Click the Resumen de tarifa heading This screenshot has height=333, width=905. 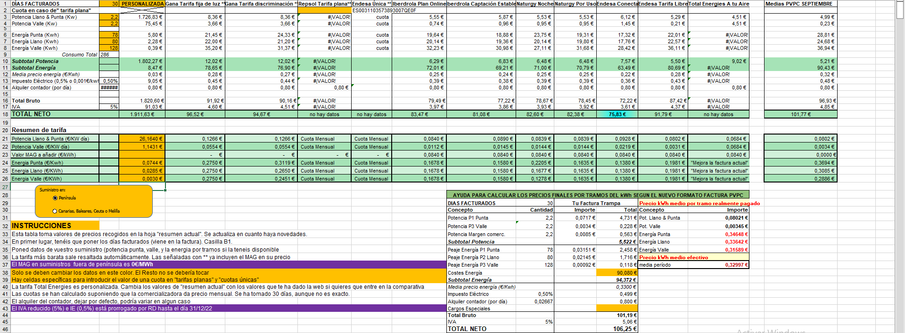pyautogui.click(x=39, y=130)
